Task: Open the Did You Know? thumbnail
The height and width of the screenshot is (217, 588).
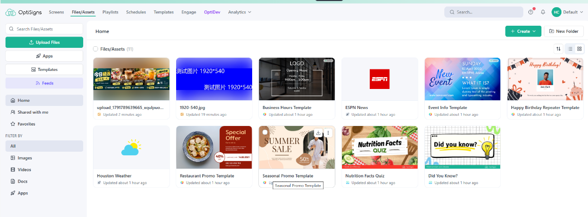Action: (462, 147)
